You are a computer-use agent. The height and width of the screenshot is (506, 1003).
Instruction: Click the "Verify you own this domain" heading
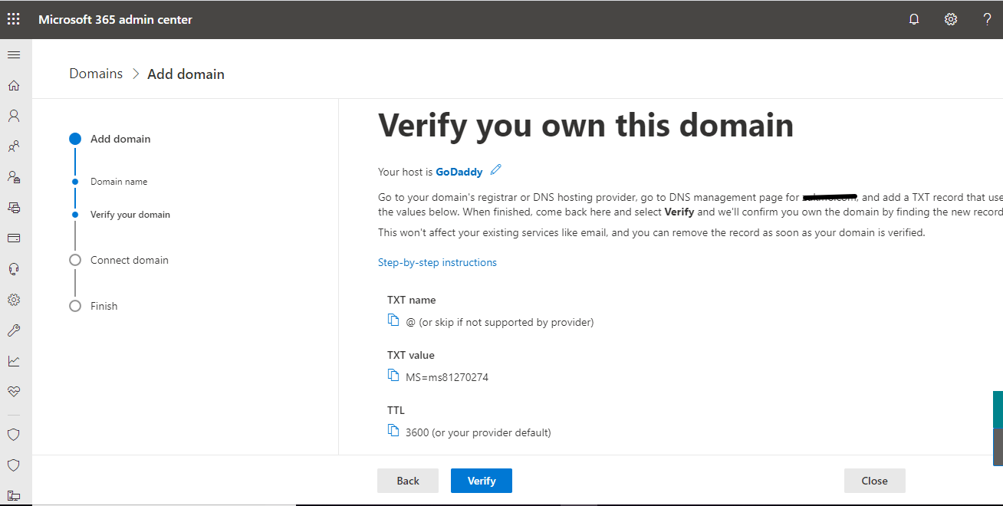[586, 125]
